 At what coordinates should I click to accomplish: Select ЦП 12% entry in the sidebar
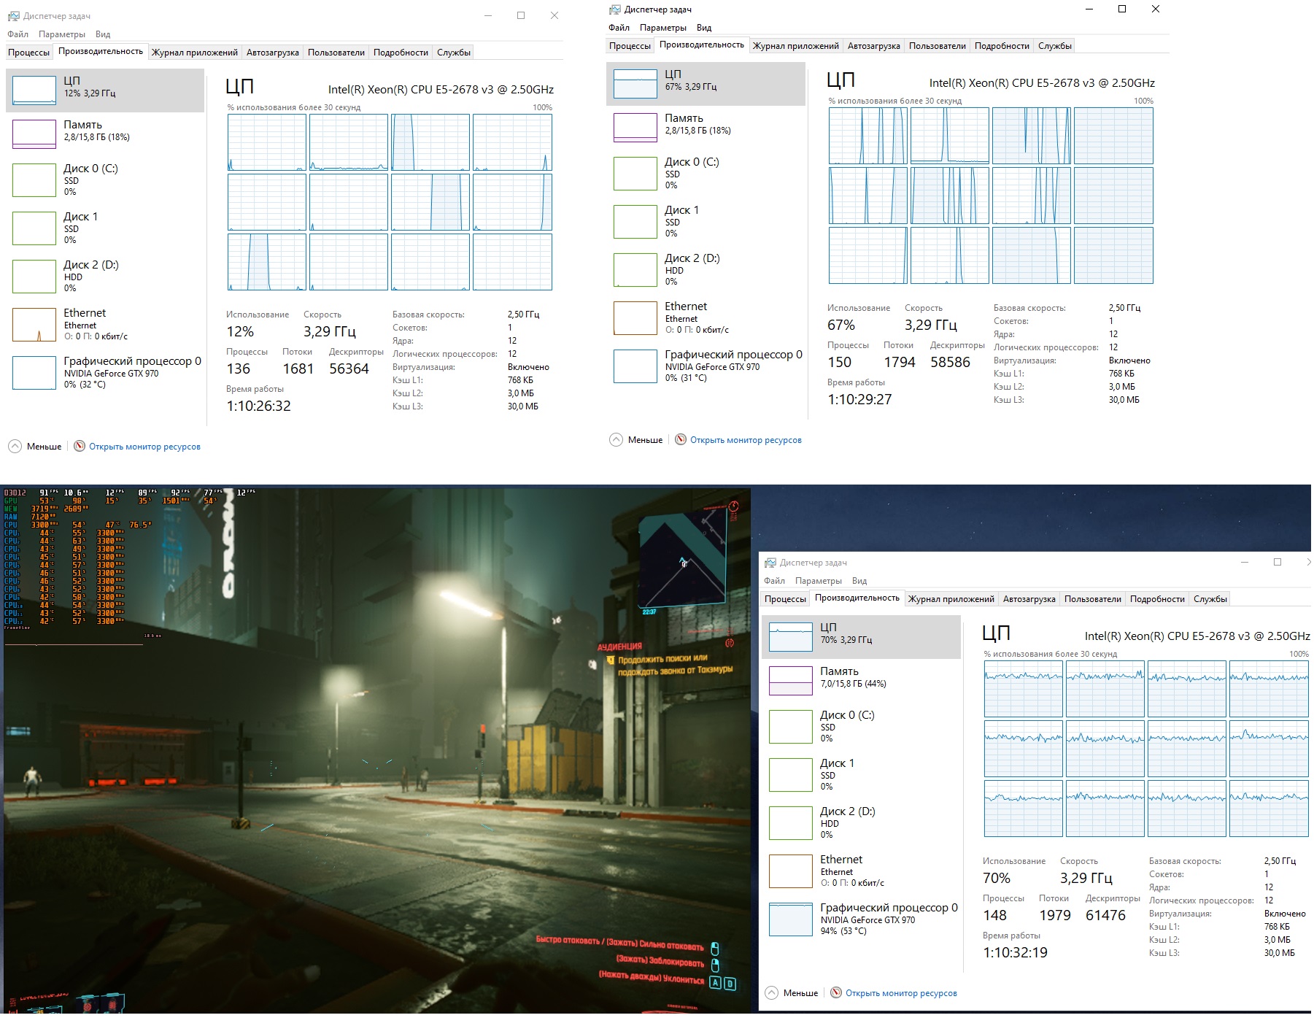[x=105, y=90]
